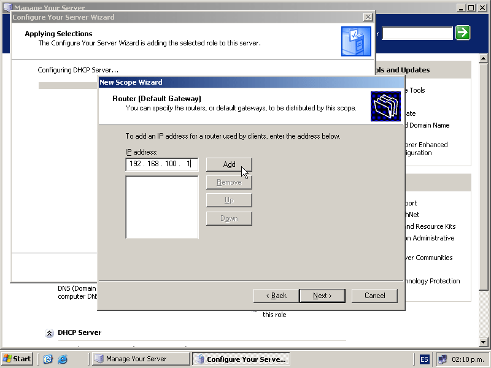The image size is (491, 368).
Task: Click the empty router address list box
Action: tap(161, 207)
